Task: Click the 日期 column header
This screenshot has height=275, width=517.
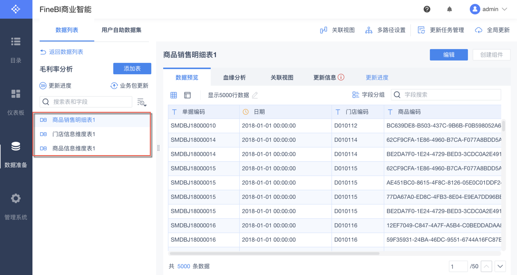Action: click(x=285, y=112)
